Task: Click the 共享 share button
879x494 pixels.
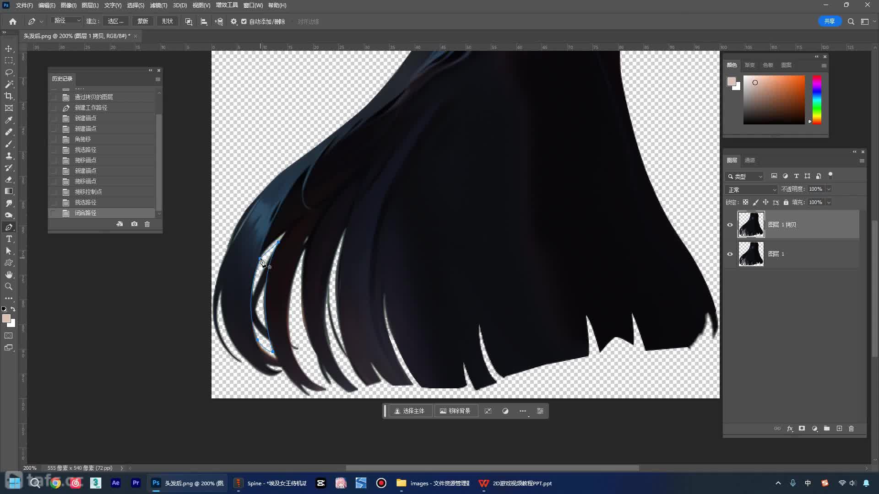Action: pyautogui.click(x=830, y=21)
